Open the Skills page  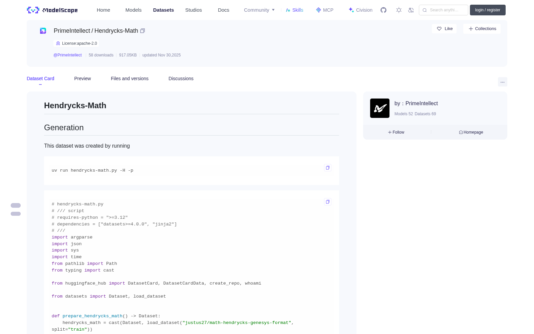click(295, 10)
